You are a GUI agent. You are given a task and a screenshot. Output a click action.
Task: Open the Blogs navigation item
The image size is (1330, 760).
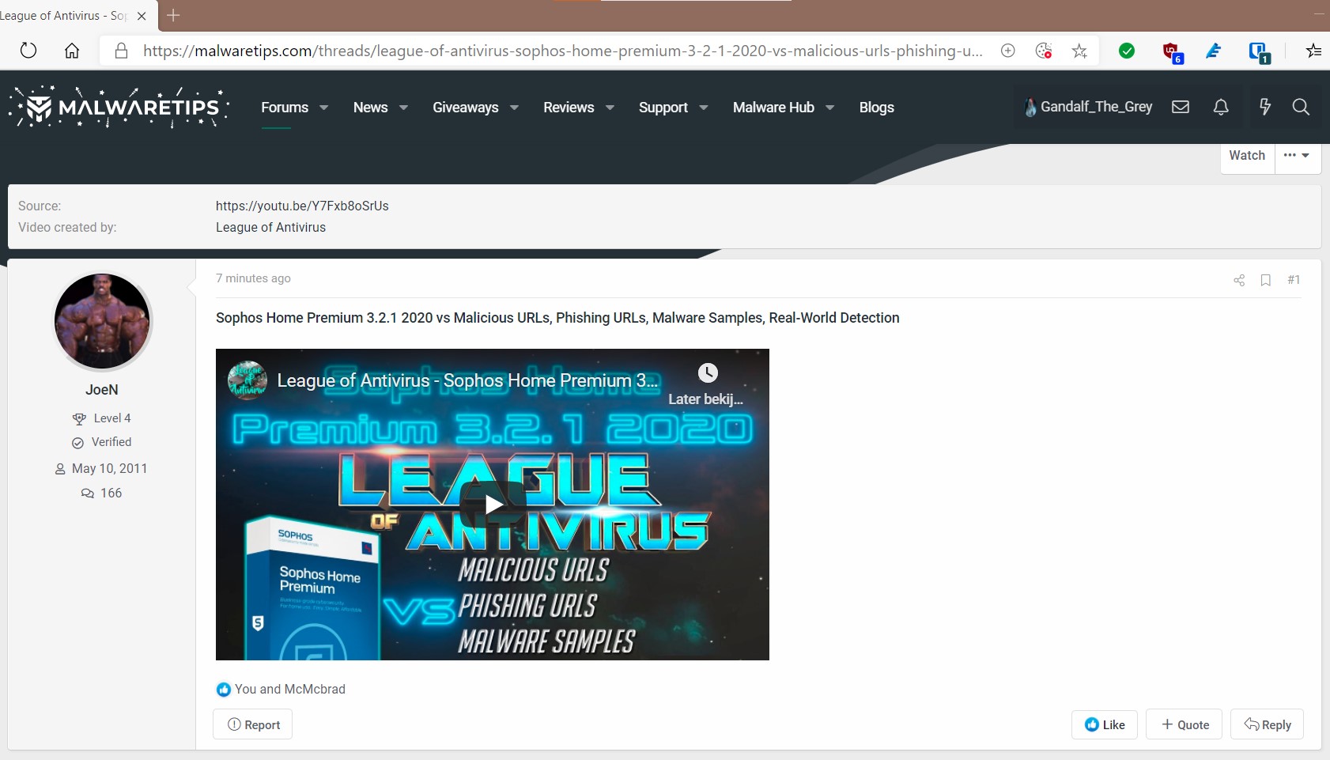pos(877,108)
